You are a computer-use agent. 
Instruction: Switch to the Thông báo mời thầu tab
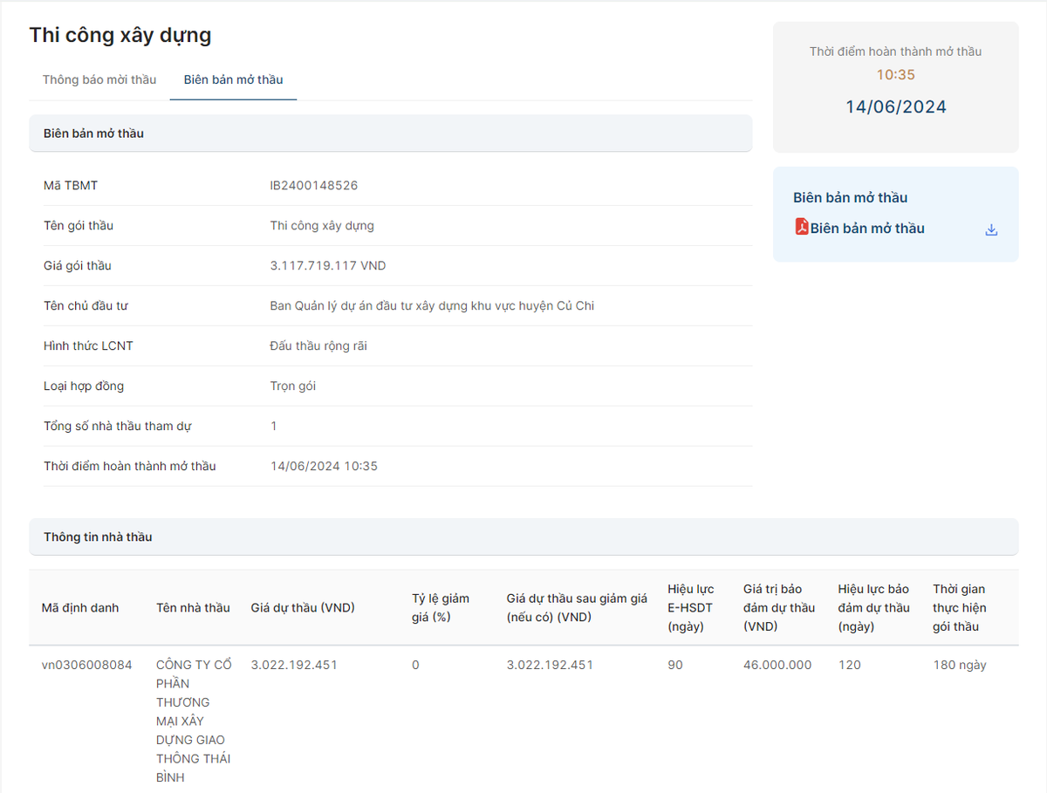coord(99,79)
